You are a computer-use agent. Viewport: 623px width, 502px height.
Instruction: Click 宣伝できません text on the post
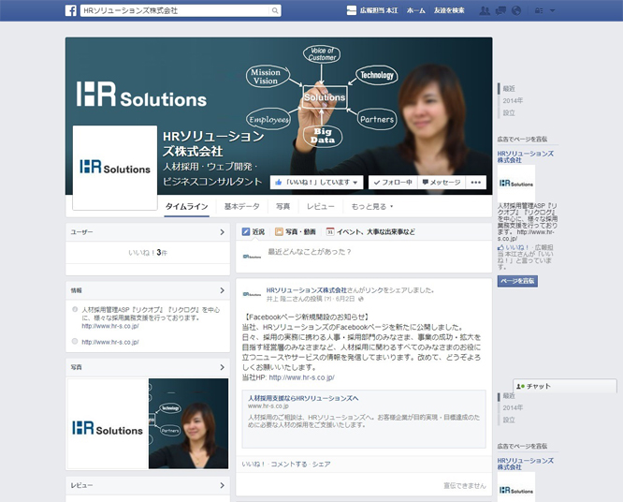[x=465, y=486]
